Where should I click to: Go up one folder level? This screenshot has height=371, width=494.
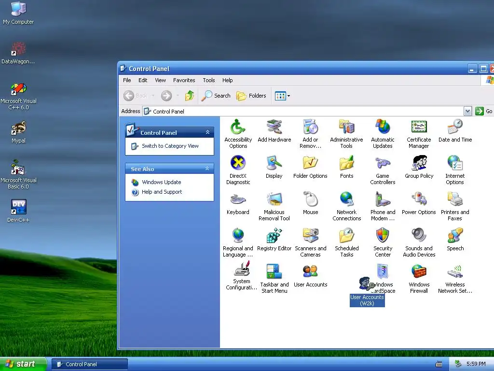(x=190, y=96)
